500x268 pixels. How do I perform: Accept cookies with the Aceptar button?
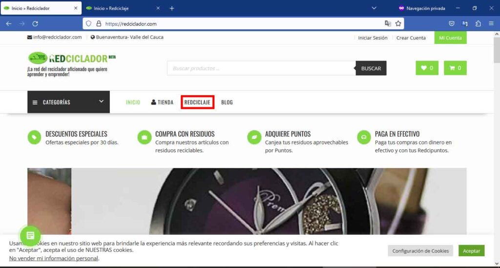471,251
